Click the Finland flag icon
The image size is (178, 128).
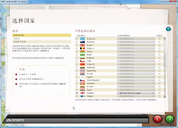click(82, 96)
